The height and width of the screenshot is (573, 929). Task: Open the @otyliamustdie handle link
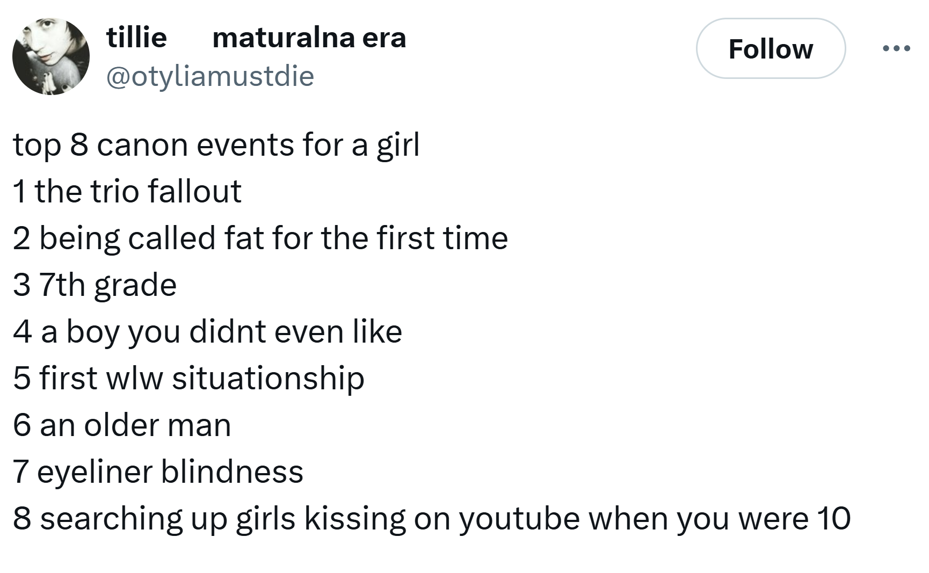pos(210,76)
